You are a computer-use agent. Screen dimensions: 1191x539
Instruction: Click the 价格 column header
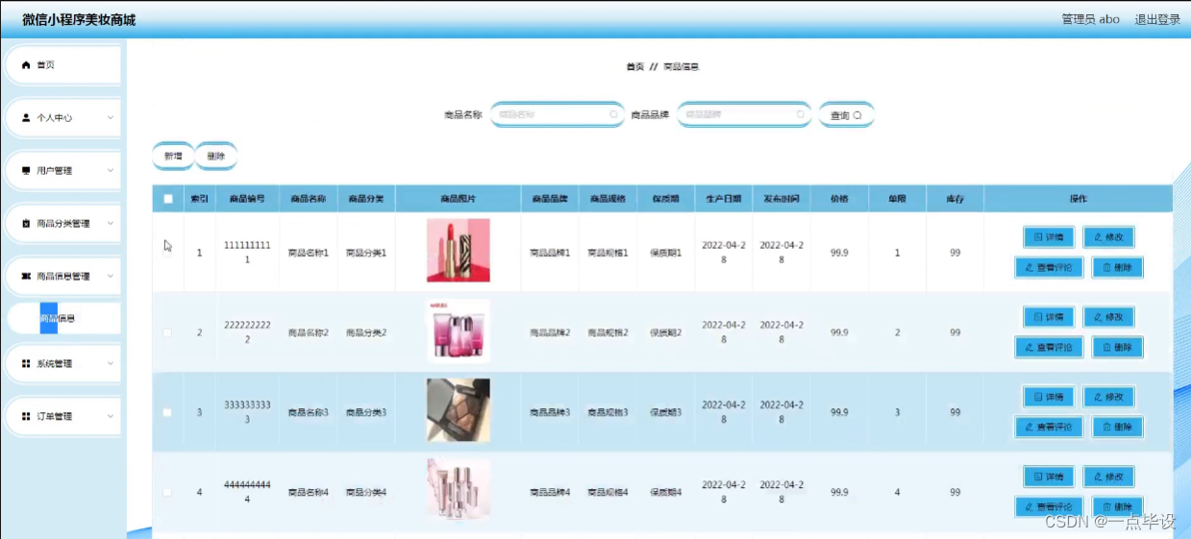coord(839,199)
